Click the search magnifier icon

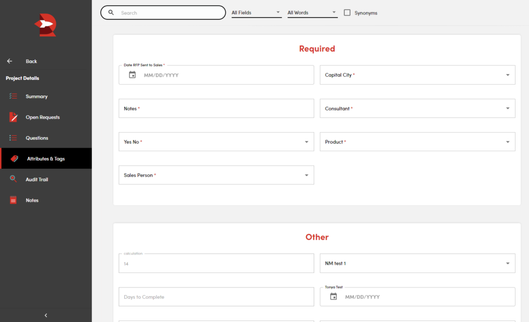[111, 12]
